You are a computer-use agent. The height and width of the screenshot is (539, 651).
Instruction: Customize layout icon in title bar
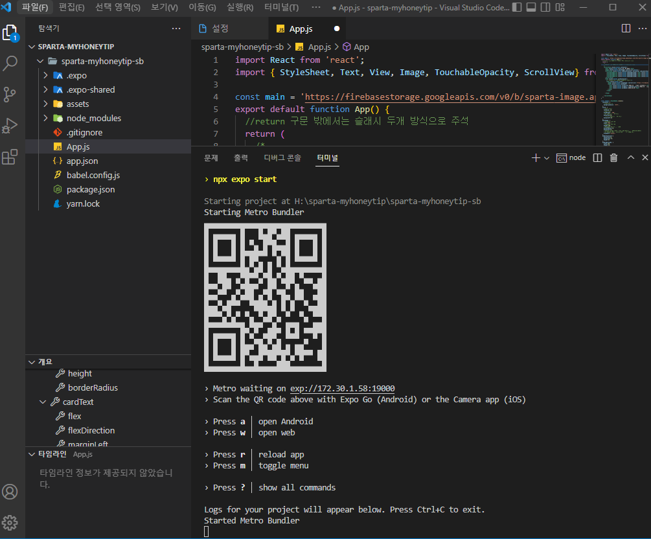click(x=560, y=7)
